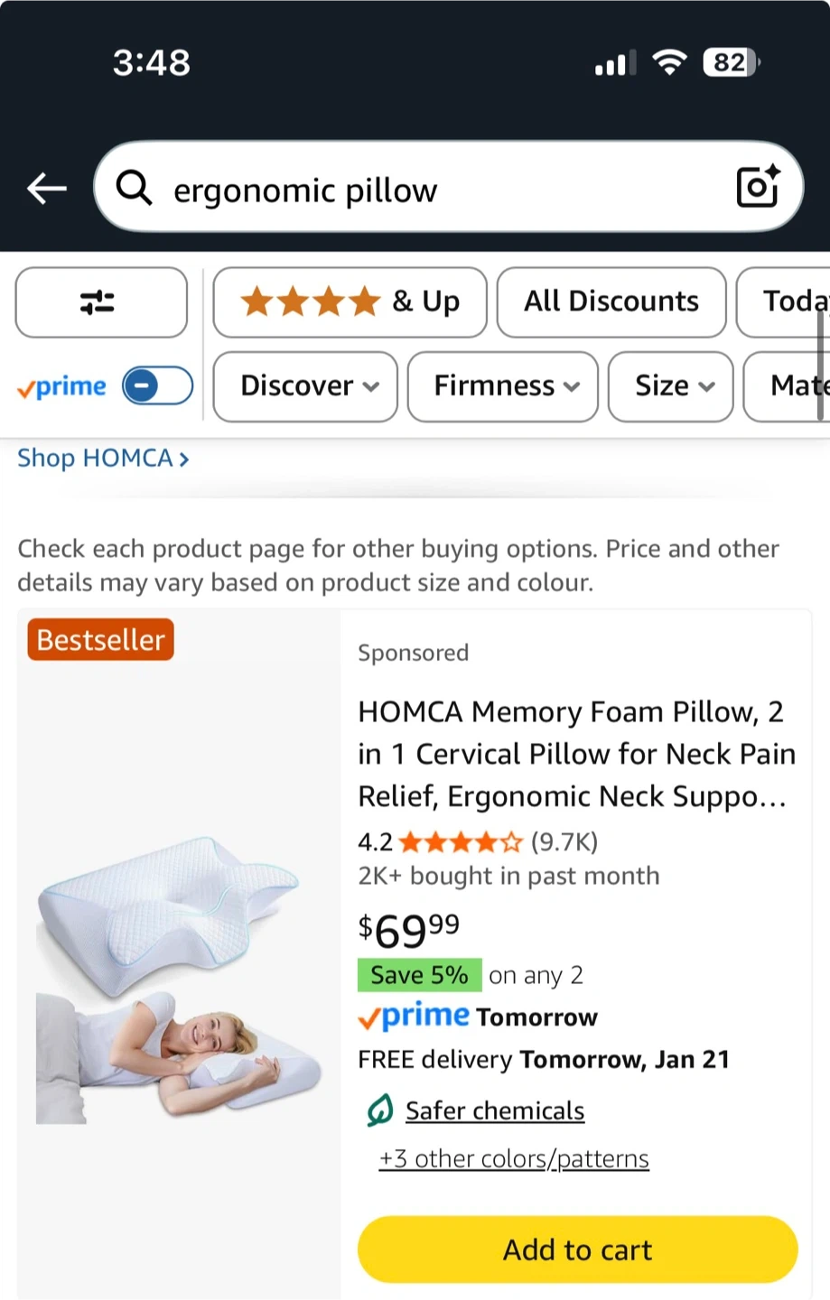Image resolution: width=830 pixels, height=1300 pixels.
Task: Open the Size dropdown
Action: [671, 386]
